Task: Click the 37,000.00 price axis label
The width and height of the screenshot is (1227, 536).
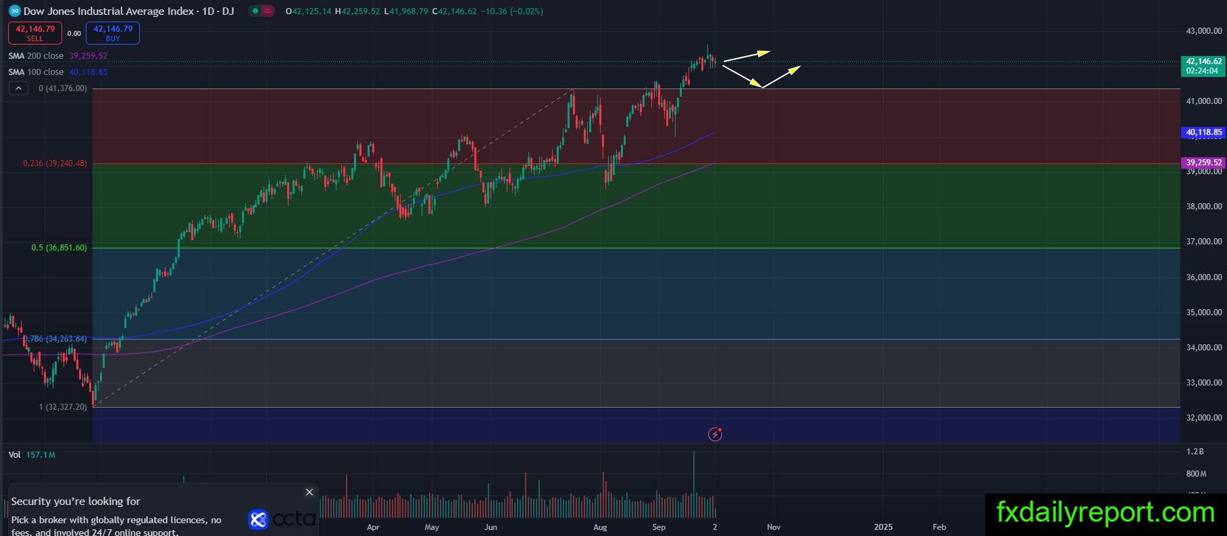Action: pyautogui.click(x=1204, y=242)
